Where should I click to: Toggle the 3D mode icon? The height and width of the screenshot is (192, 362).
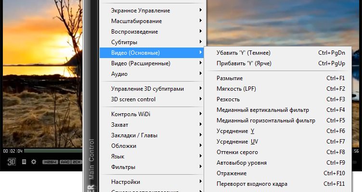coord(12,162)
